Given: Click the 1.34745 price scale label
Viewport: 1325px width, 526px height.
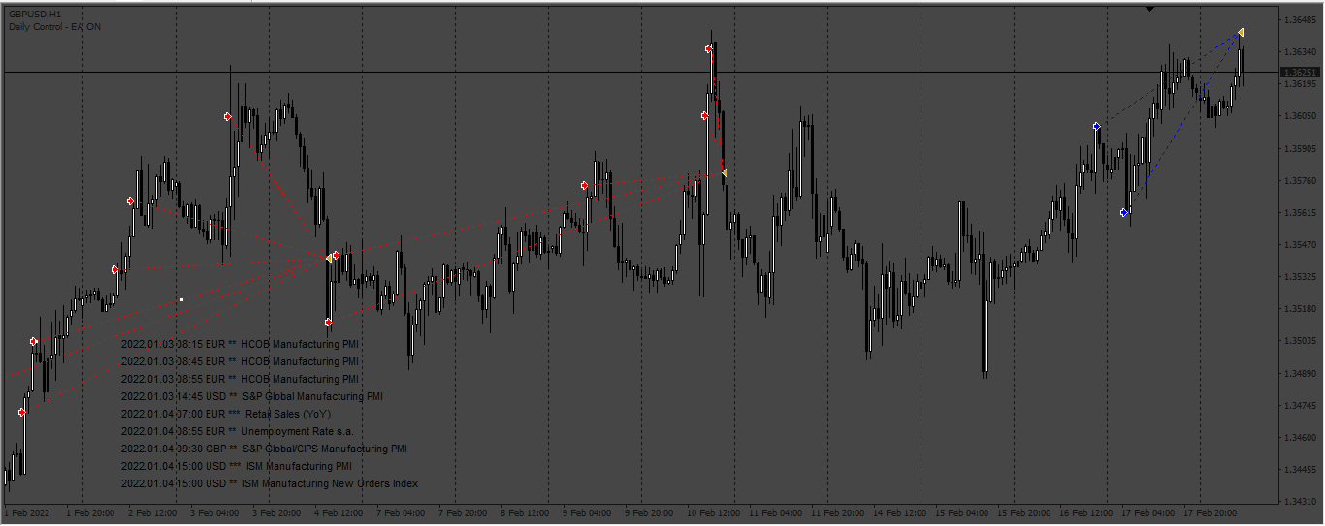Looking at the screenshot, I should (x=1300, y=405).
